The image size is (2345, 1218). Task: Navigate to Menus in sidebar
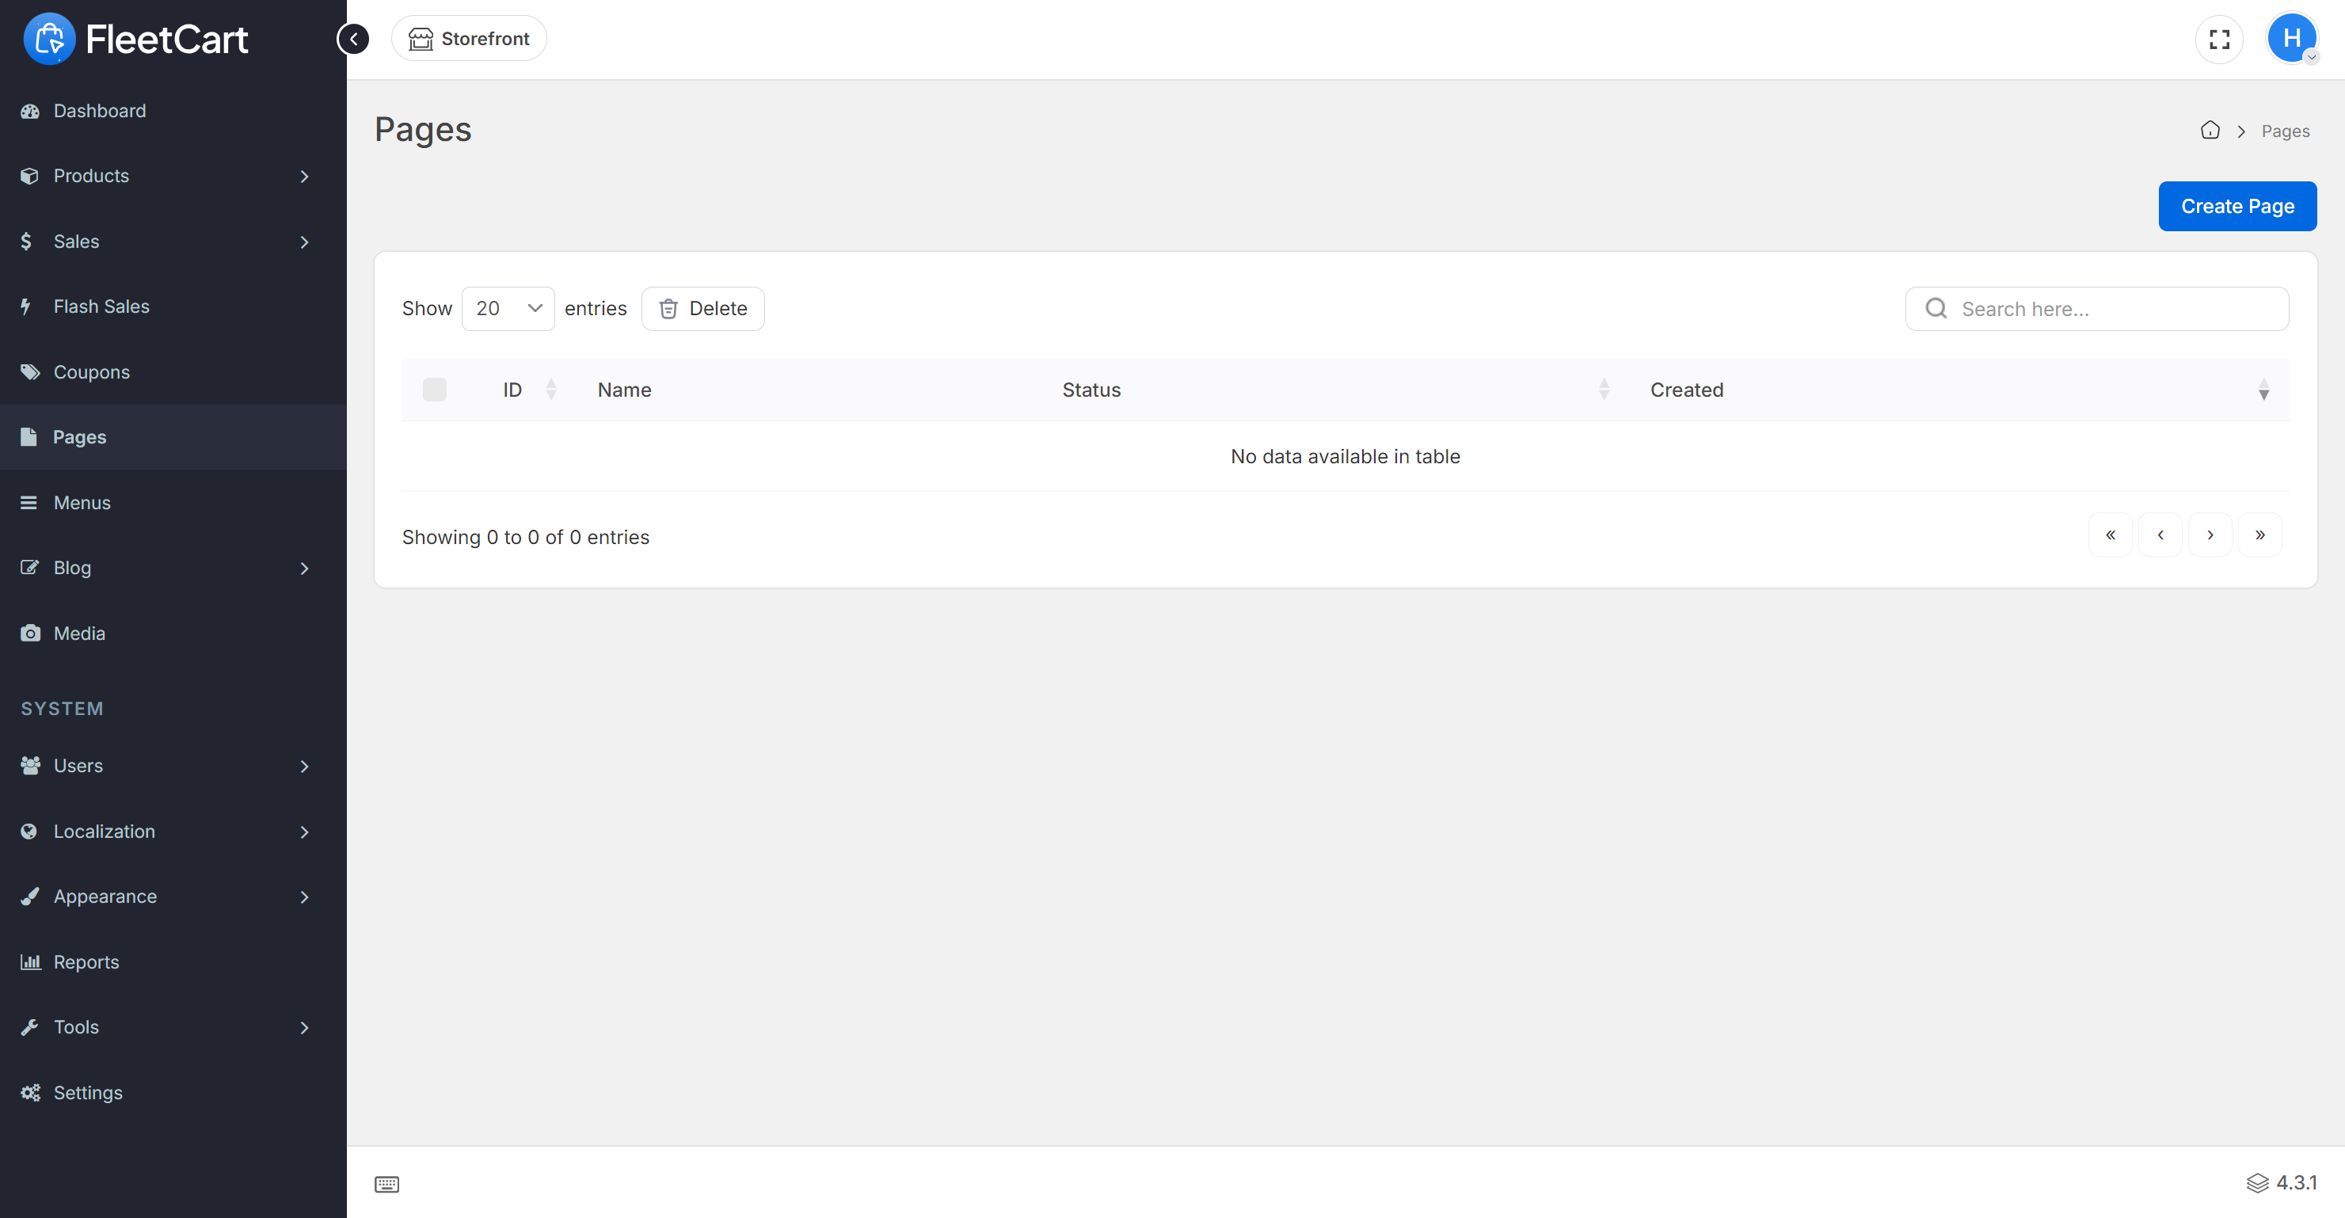click(x=82, y=503)
